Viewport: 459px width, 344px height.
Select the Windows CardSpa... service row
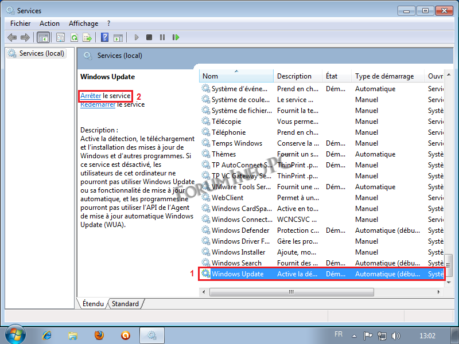pos(322,209)
